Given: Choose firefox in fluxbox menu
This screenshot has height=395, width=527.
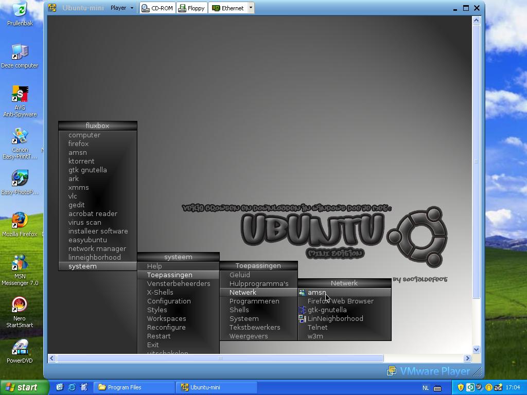Looking at the screenshot, I should [x=98, y=144].
